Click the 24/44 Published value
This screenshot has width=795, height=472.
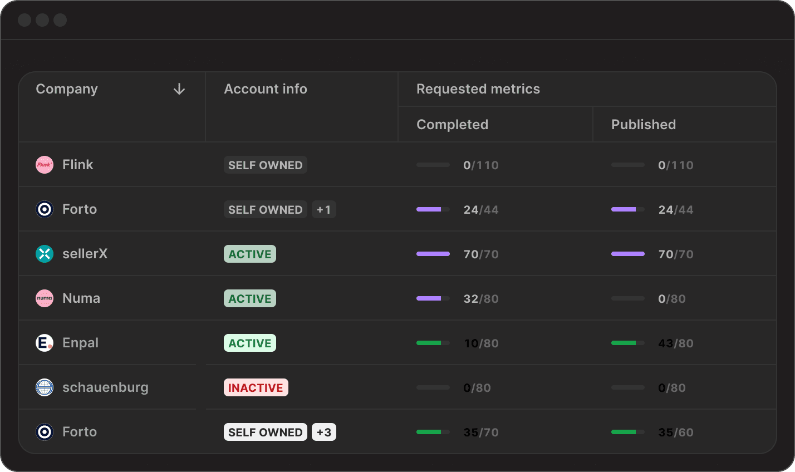[676, 210]
